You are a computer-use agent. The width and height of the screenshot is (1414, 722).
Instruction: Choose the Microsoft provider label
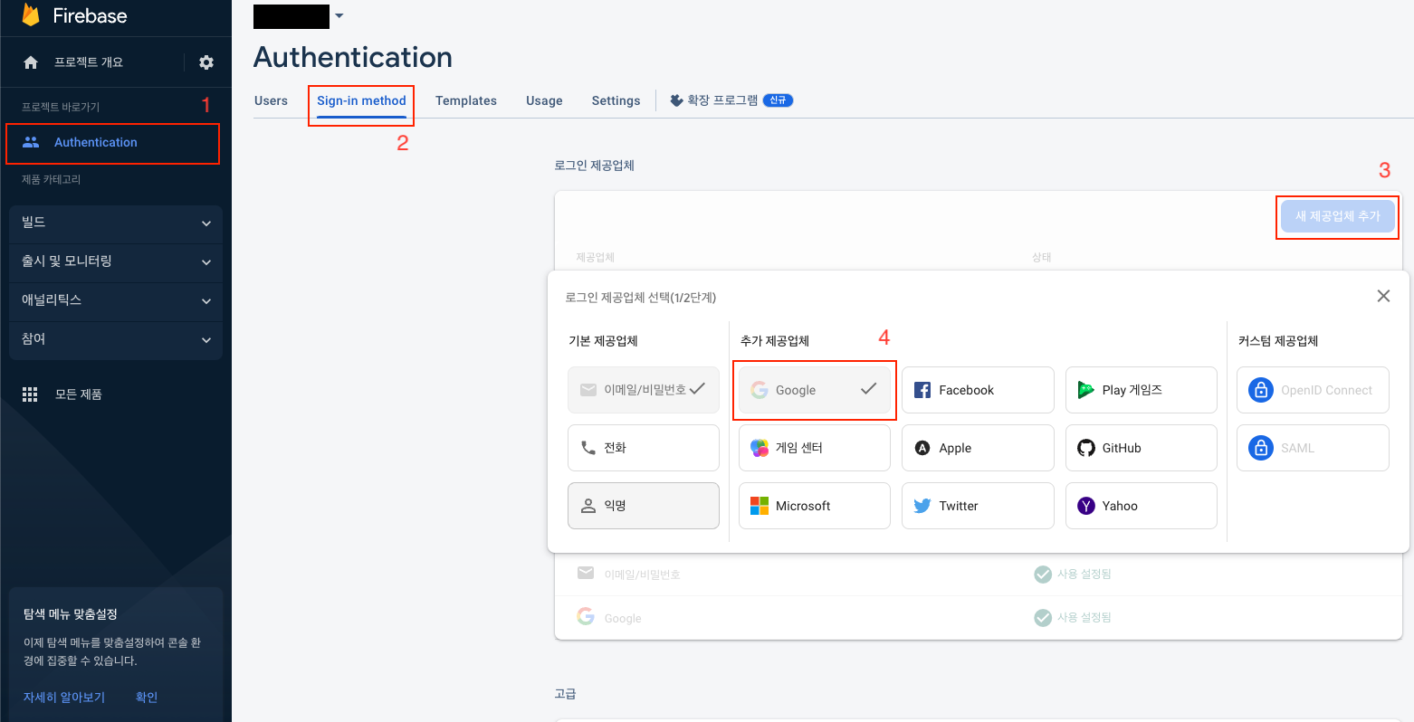point(803,506)
